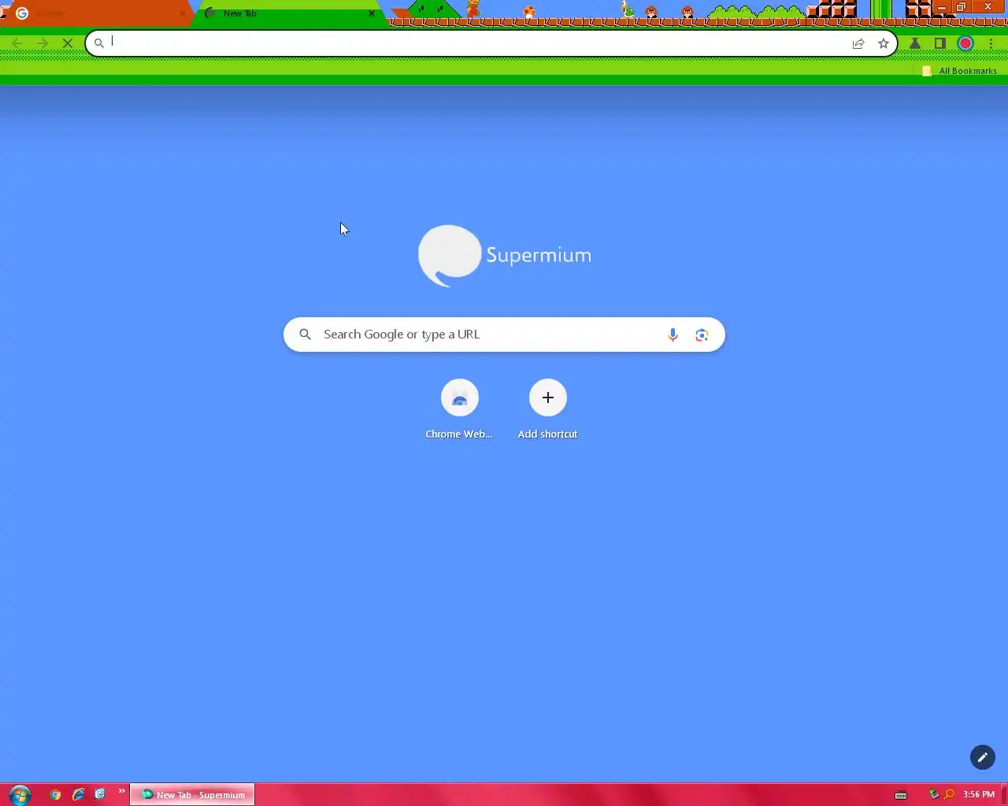1008x806 pixels.
Task: Open Google Lens image search icon
Action: pos(702,335)
